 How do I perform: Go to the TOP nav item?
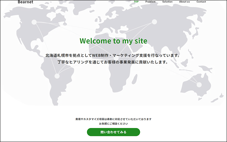136,2
